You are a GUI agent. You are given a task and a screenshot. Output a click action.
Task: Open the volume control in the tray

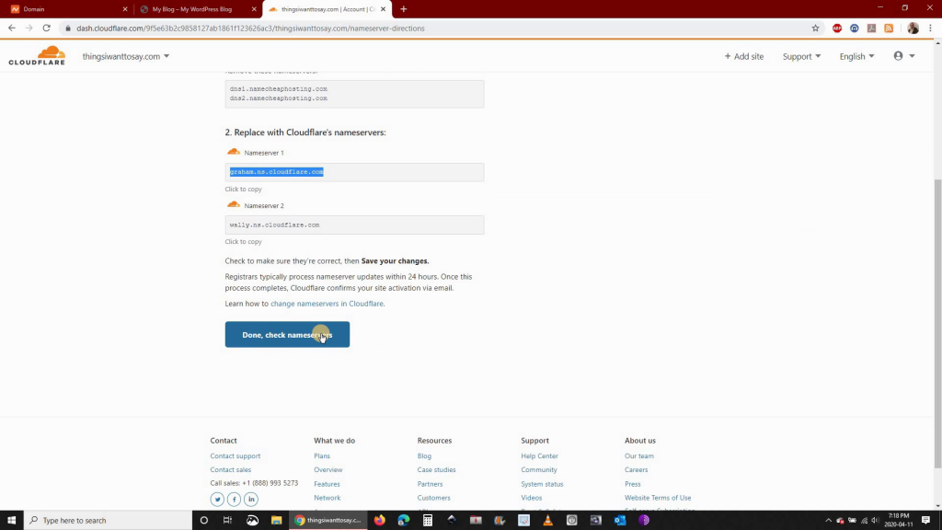pos(876,521)
